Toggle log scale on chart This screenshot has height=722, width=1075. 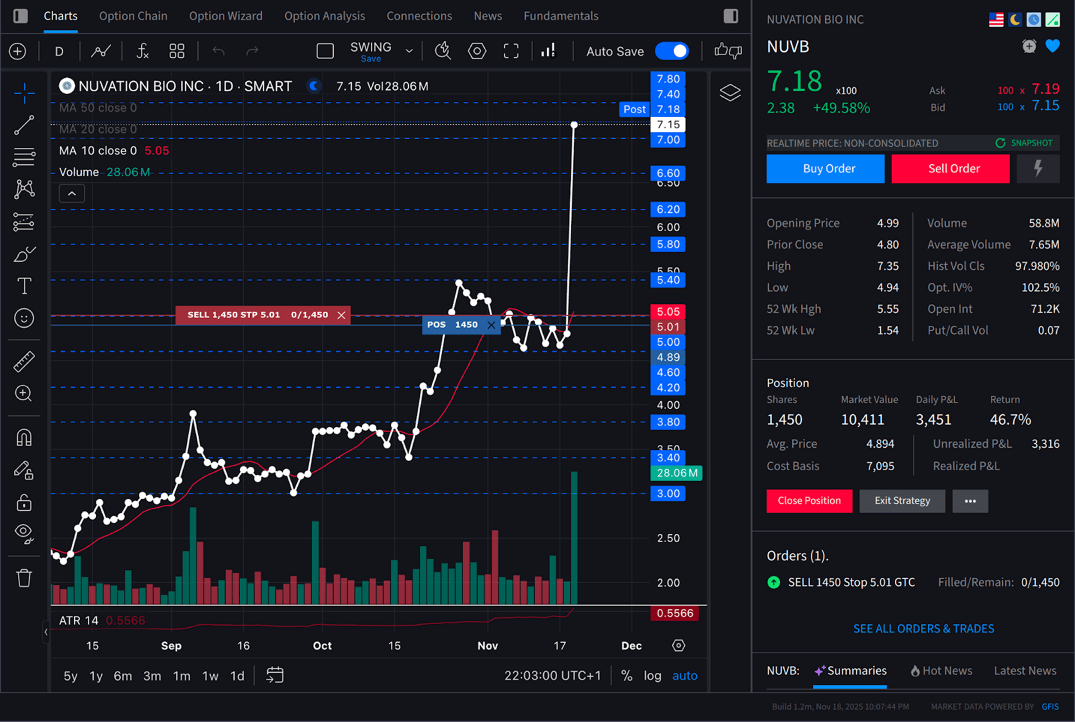tap(652, 676)
